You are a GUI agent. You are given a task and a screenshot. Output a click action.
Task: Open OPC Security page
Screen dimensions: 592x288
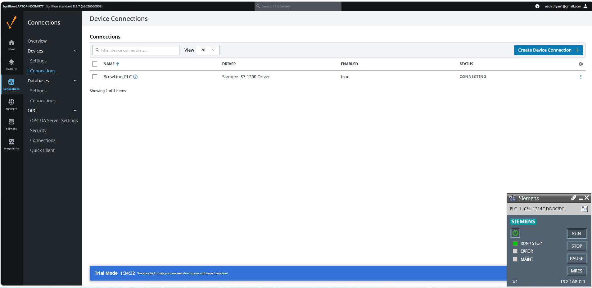(x=38, y=130)
